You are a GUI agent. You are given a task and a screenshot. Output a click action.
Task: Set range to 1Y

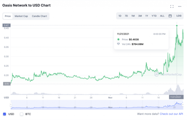pyautogui.click(x=147, y=16)
